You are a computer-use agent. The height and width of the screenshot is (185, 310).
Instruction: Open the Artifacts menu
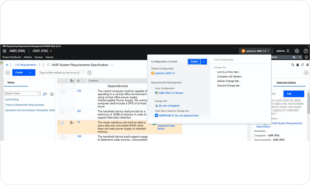(28, 57)
